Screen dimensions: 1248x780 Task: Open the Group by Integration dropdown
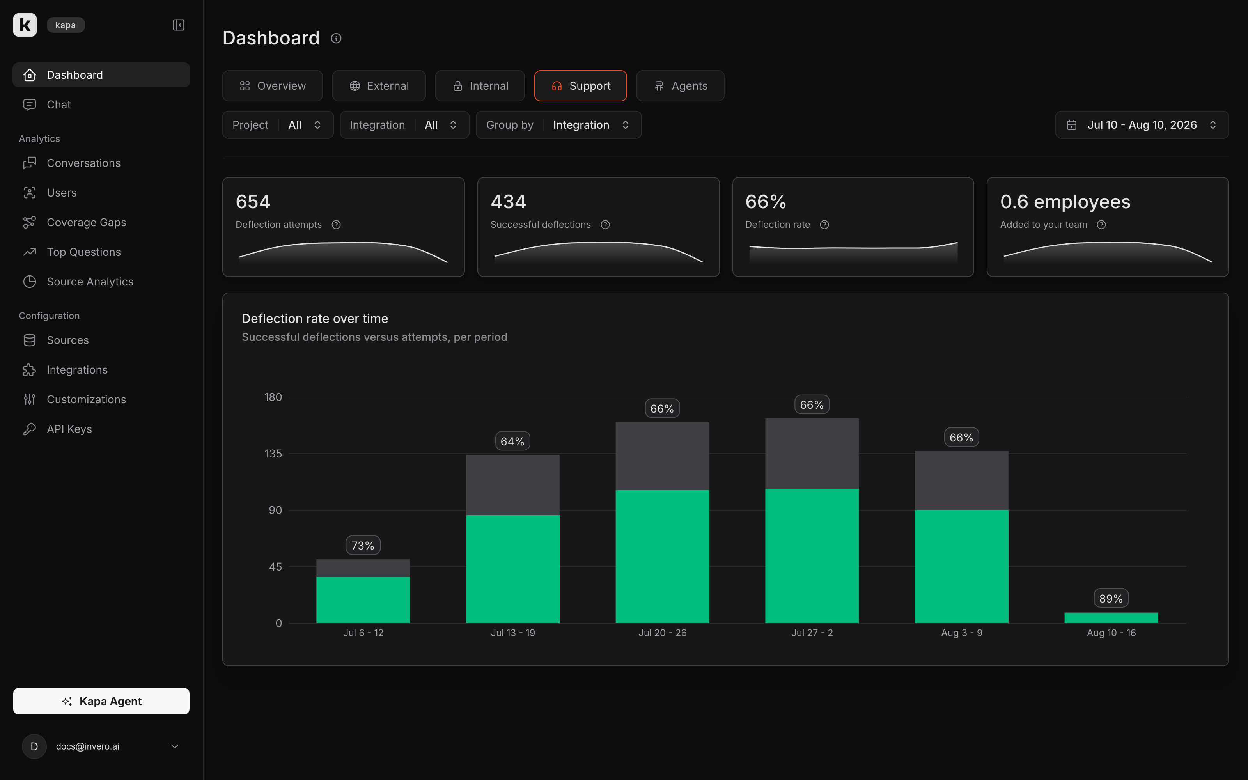tap(558, 125)
